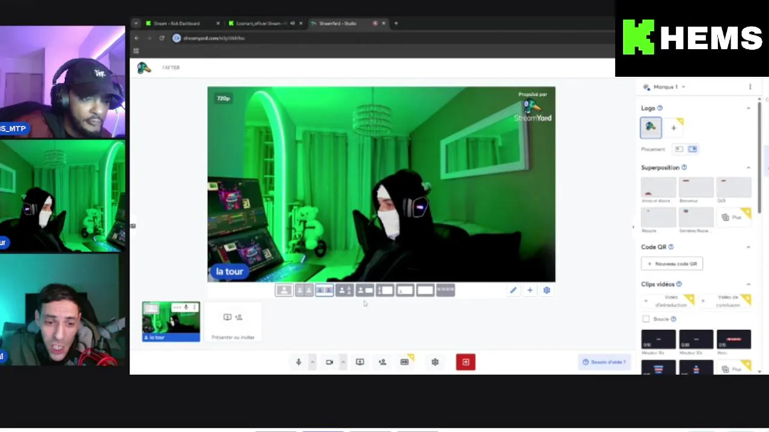The height and width of the screenshot is (432, 769).
Task: Select the two-person group layout
Action: (324, 291)
